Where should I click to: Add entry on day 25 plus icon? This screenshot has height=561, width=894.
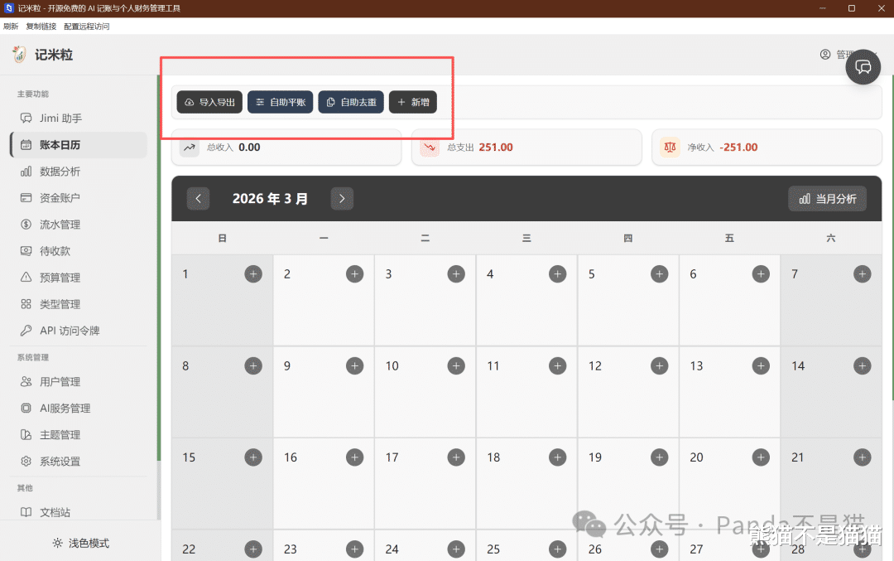coord(558,549)
